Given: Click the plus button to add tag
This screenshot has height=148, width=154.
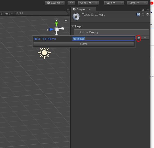Looking at the screenshot, I should 139,38.
